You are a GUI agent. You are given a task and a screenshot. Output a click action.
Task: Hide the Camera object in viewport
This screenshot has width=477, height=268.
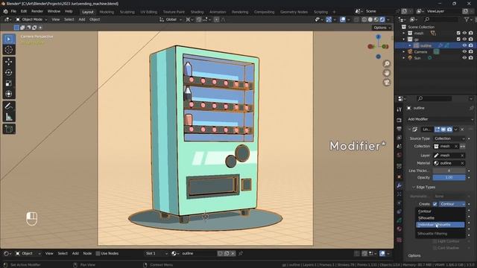coord(464,51)
